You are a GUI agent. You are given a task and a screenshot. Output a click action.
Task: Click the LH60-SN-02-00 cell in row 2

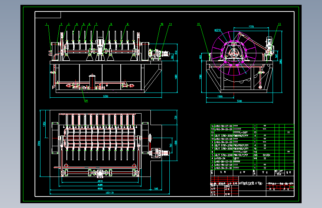coord(224,165)
